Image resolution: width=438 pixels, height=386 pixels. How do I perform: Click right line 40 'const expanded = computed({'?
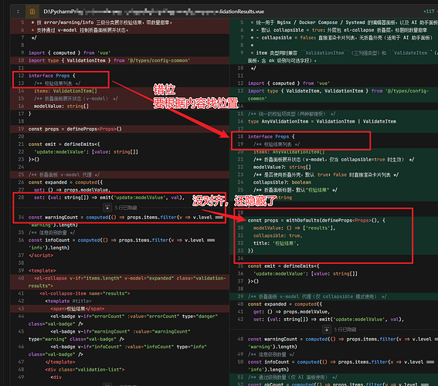click(x=284, y=304)
